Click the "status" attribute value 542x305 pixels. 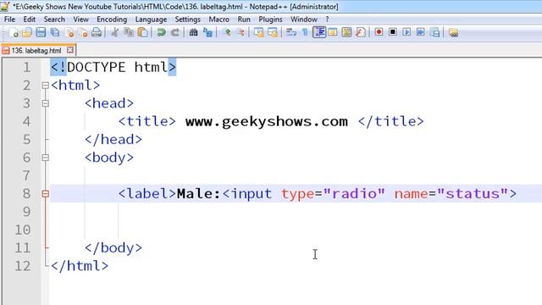[x=473, y=194]
